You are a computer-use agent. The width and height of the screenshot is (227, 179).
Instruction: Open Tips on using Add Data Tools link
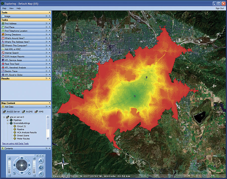[x=15, y=143]
